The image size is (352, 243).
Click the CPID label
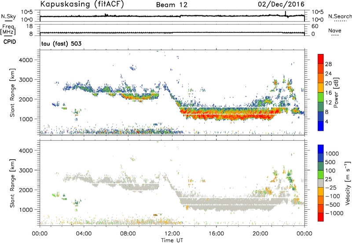(9, 42)
